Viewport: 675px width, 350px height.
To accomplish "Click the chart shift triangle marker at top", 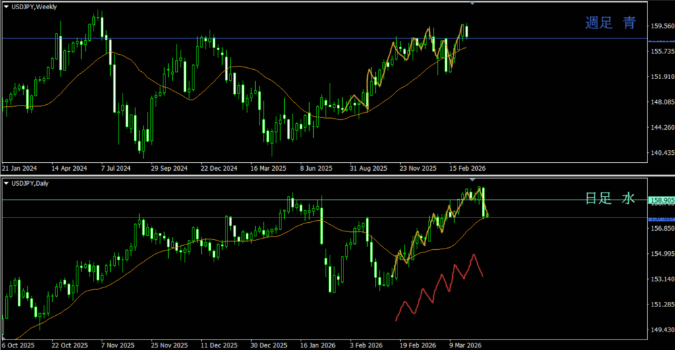I will point(472,4).
